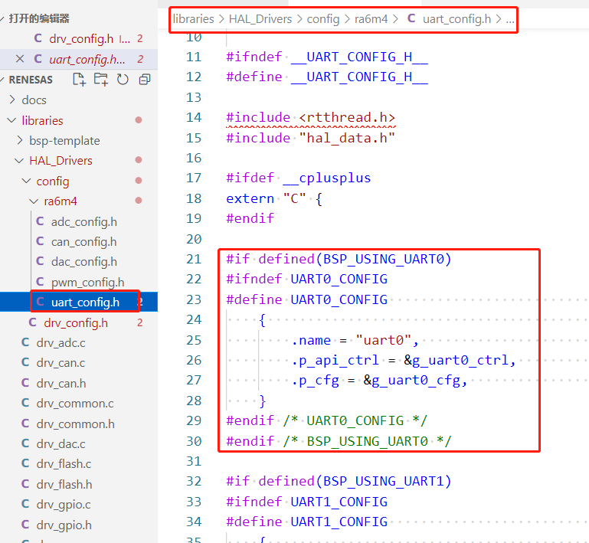Image resolution: width=589 pixels, height=543 pixels.
Task: Click the C file icon beside adc_config.h
Action: coord(41,222)
